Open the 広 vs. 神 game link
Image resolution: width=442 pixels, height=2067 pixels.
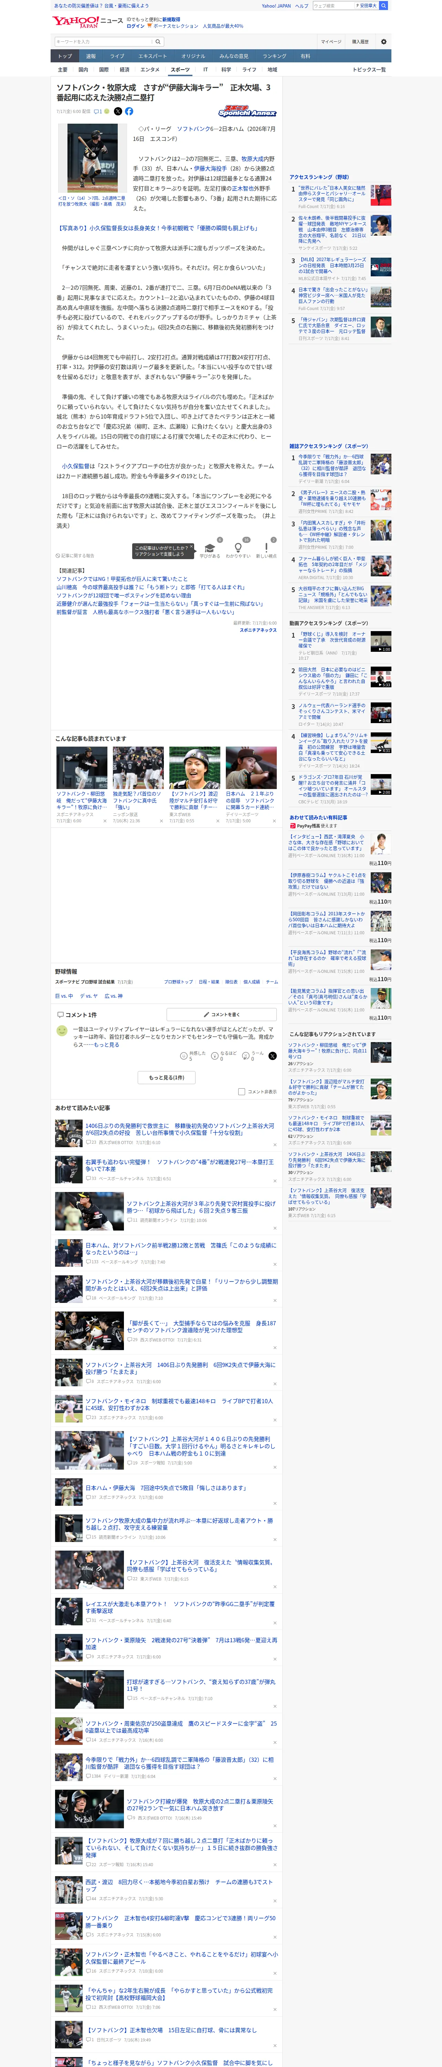tap(114, 996)
